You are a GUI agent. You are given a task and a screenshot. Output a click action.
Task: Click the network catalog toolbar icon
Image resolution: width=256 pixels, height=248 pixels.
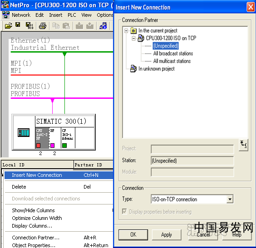tap(103, 25)
